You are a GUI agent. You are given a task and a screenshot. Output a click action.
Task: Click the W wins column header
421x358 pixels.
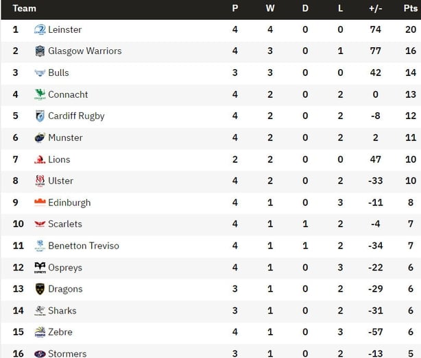coord(270,8)
